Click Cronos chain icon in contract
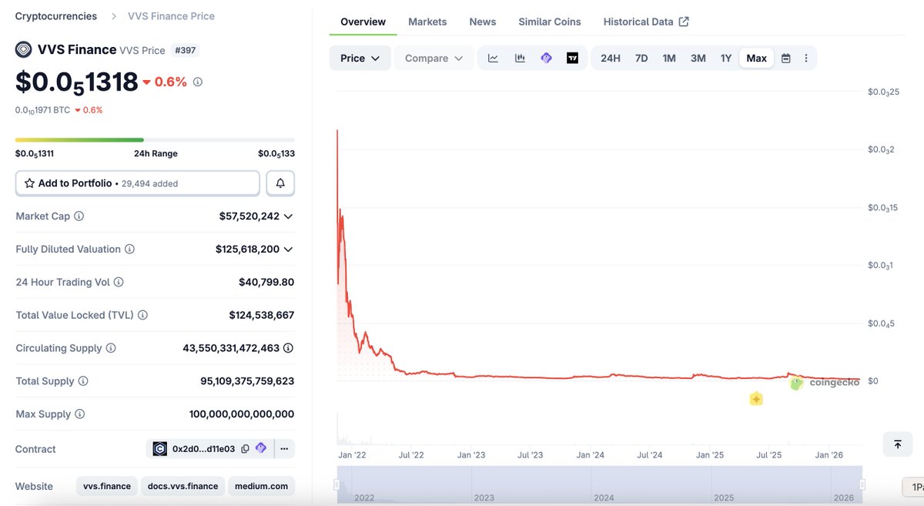Image resolution: width=924 pixels, height=506 pixels. [160, 449]
